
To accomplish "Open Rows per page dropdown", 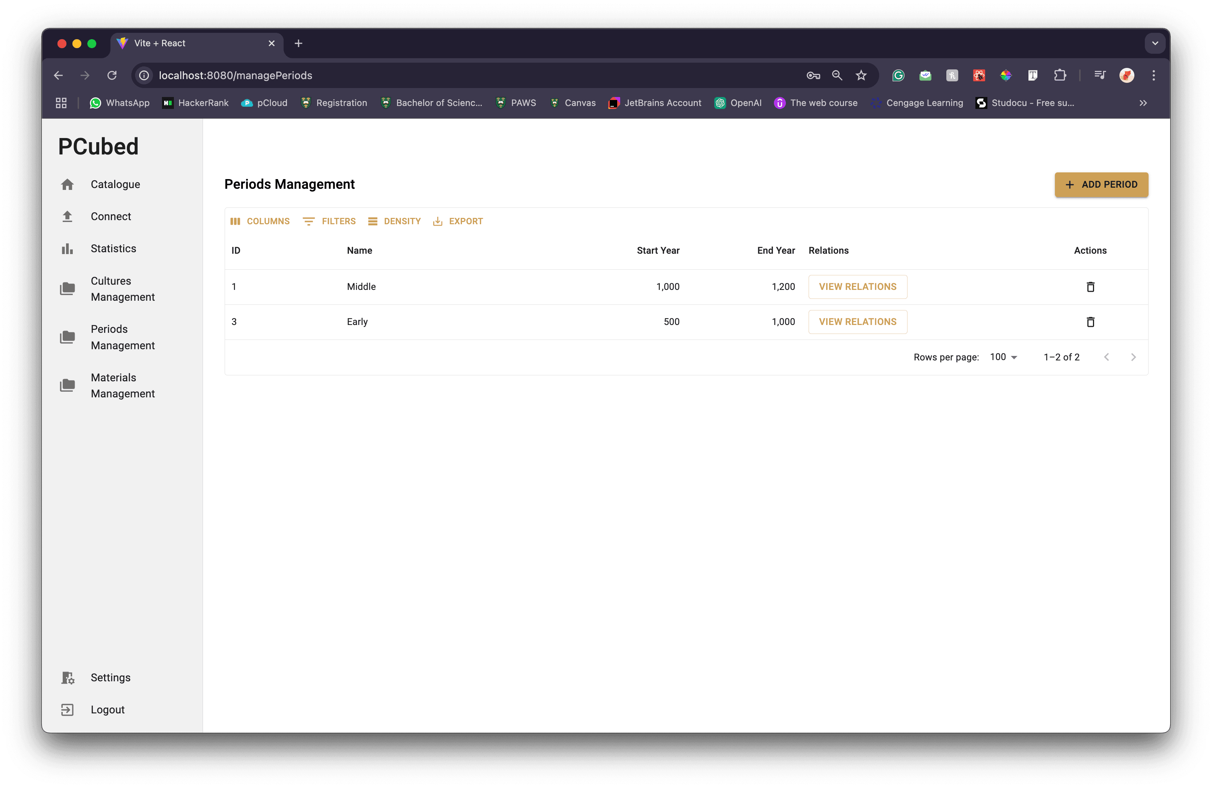I will click(1003, 357).
